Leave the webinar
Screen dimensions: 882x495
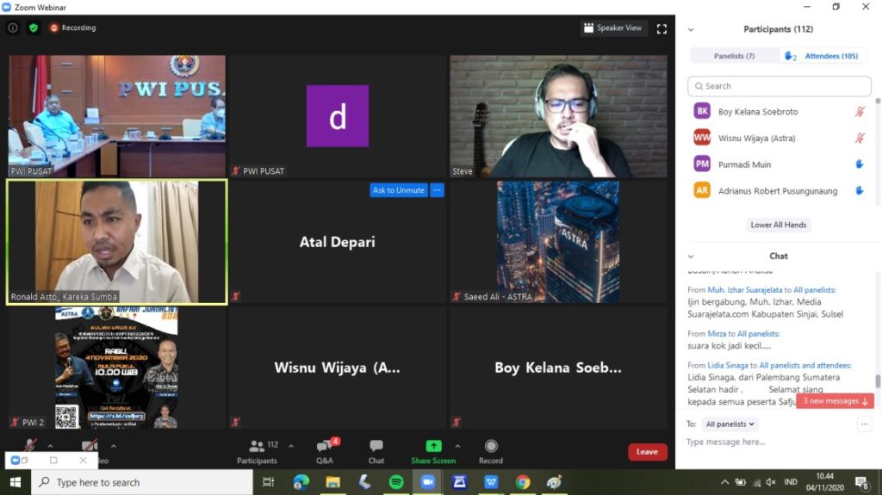coord(648,452)
